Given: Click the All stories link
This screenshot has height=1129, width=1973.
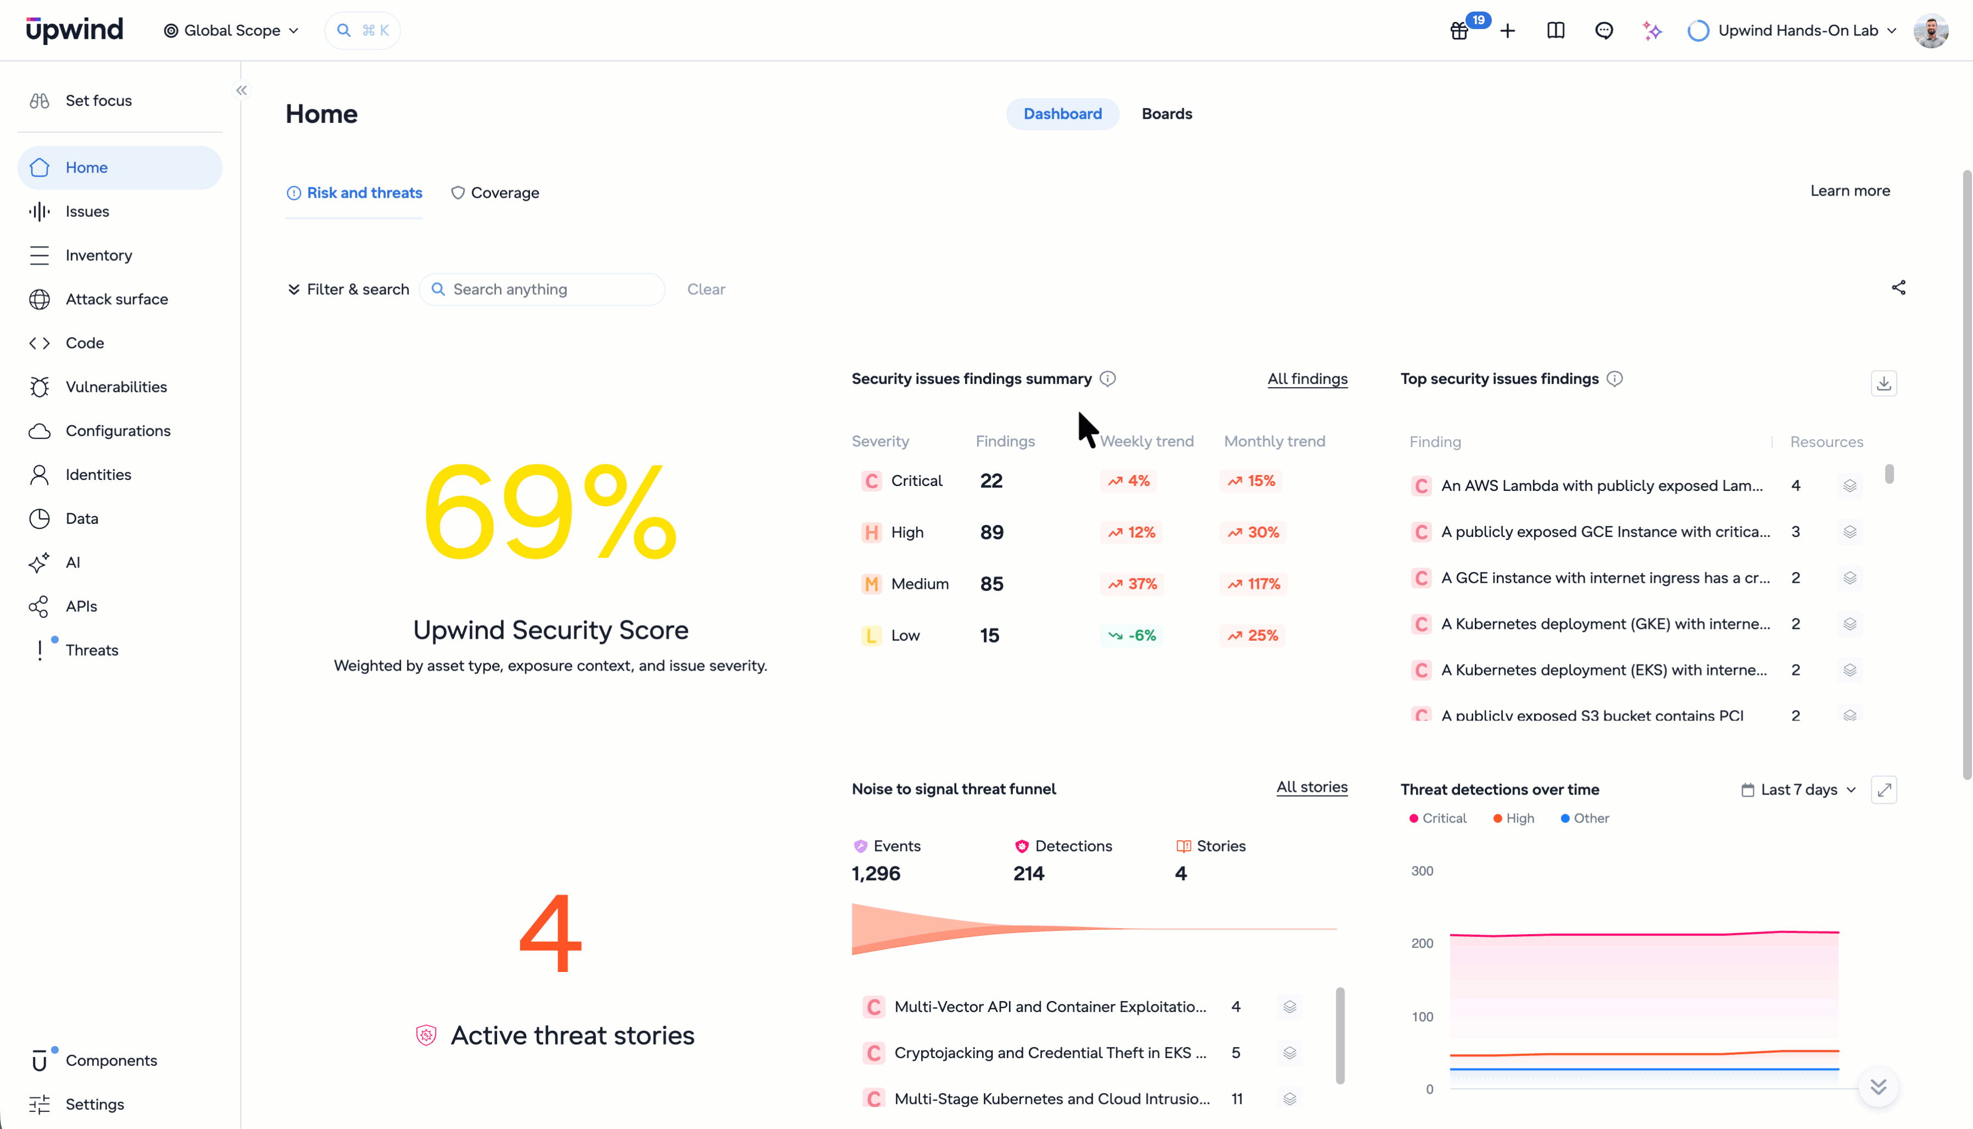Looking at the screenshot, I should point(1312,788).
